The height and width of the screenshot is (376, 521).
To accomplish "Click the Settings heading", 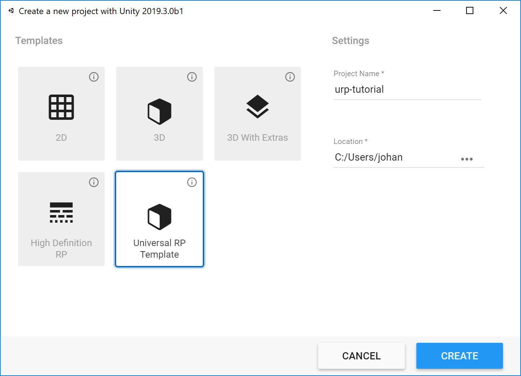I will point(351,41).
